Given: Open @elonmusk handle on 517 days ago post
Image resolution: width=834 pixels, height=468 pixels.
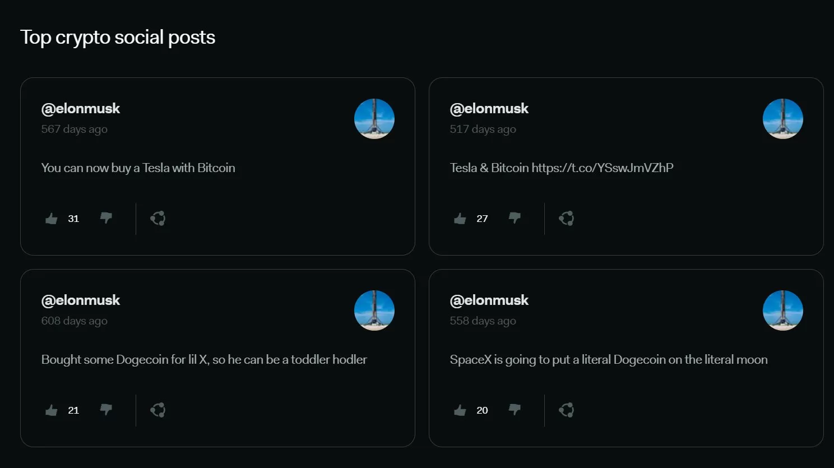Looking at the screenshot, I should pyautogui.click(x=489, y=109).
